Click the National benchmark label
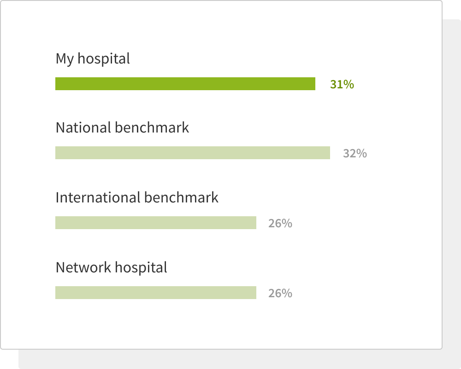461x369 pixels. (122, 127)
